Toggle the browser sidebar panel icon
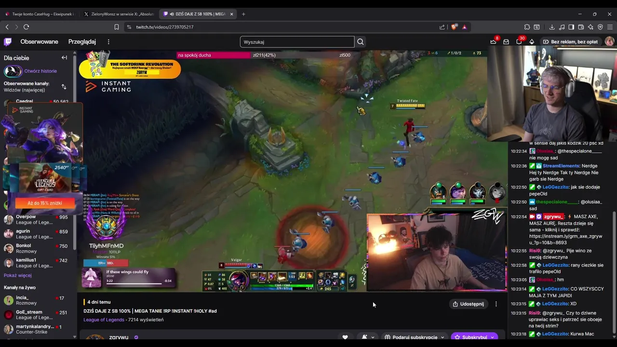The image size is (617, 347). coord(571,27)
